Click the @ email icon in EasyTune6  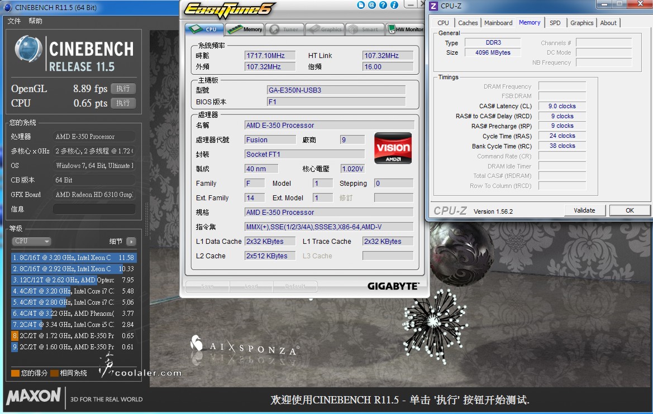pos(372,5)
